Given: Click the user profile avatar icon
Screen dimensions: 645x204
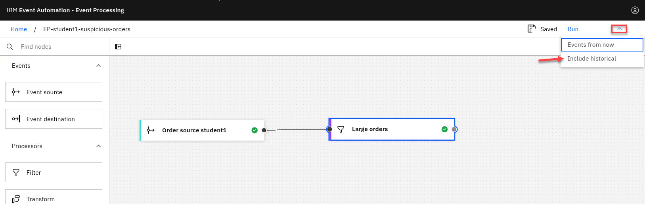Looking at the screenshot, I should pyautogui.click(x=635, y=10).
